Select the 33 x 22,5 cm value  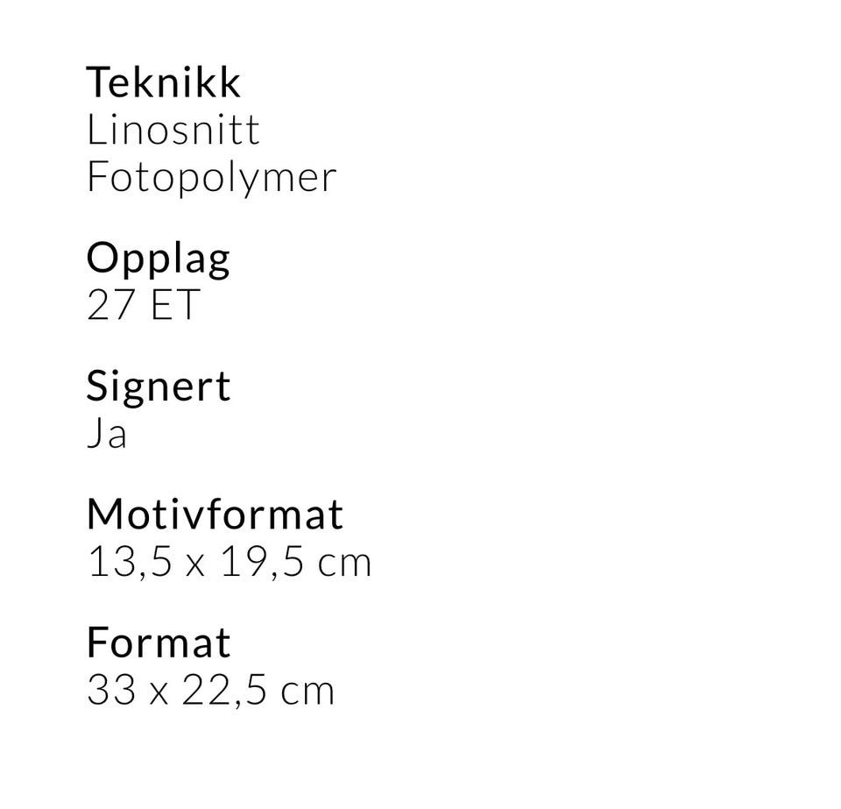[210, 691]
